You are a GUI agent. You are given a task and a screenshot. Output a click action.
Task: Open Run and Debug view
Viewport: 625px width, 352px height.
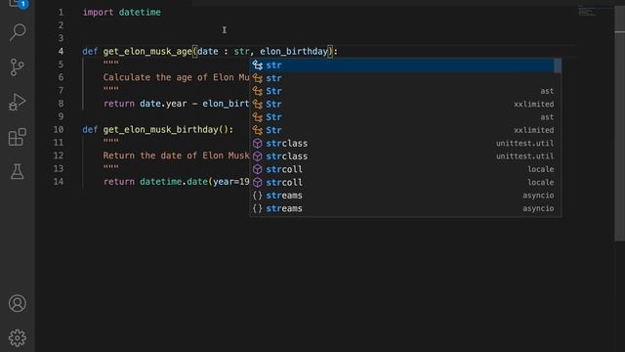pos(18,102)
